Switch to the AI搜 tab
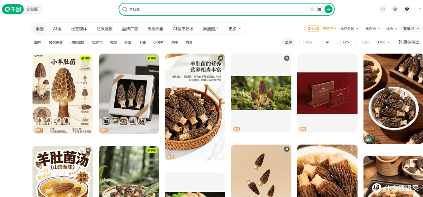This screenshot has height=197, width=423. [57, 29]
